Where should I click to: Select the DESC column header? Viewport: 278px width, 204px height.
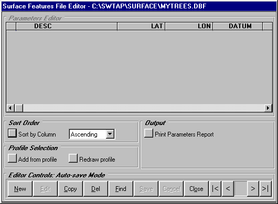click(67, 26)
